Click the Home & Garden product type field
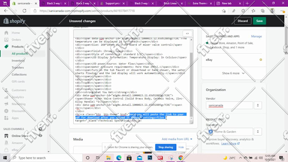Image resolution: width=288 pixels, height=162 pixels. 229,132
